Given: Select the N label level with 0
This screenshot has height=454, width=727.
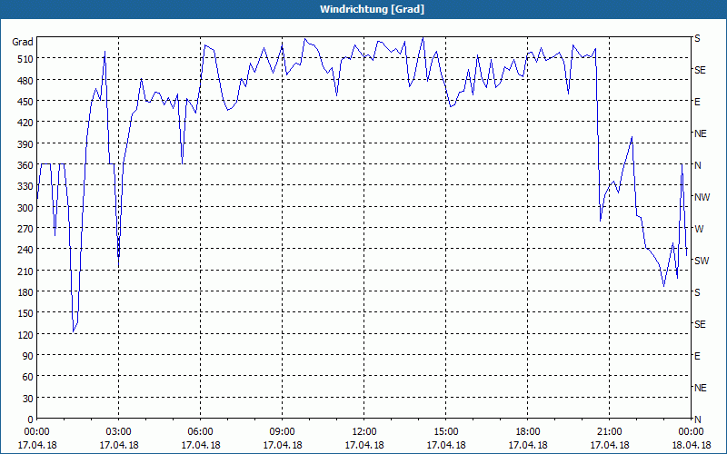Looking at the screenshot, I should (697, 419).
